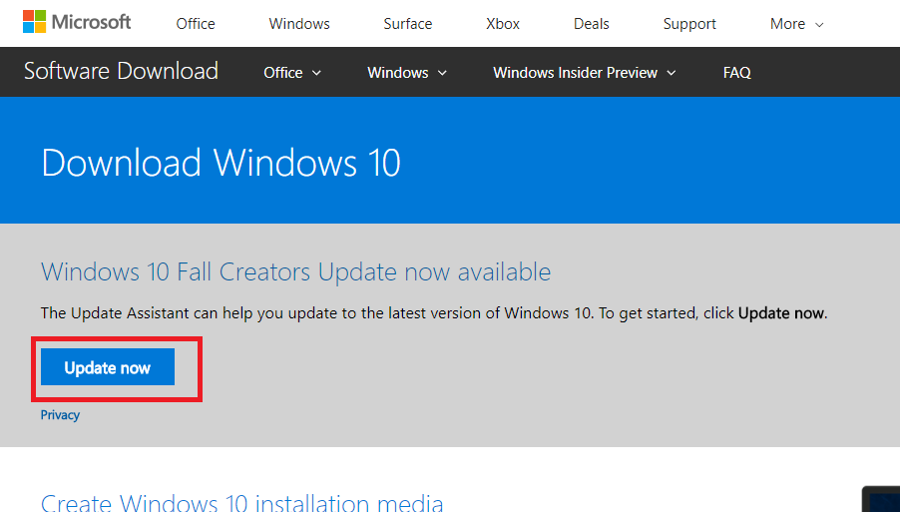Click the Fall Creators Update now available heading
The image size is (900, 512).
[295, 271]
